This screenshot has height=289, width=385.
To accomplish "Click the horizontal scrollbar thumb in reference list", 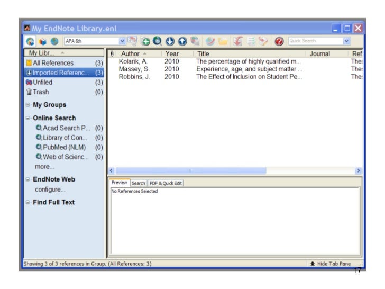I will pos(191,170).
